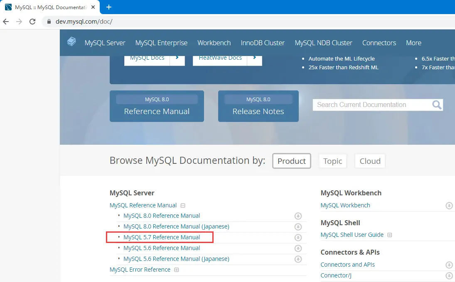Expand the MySQL Shell User Guide section
The height and width of the screenshot is (282, 455).
click(390, 235)
